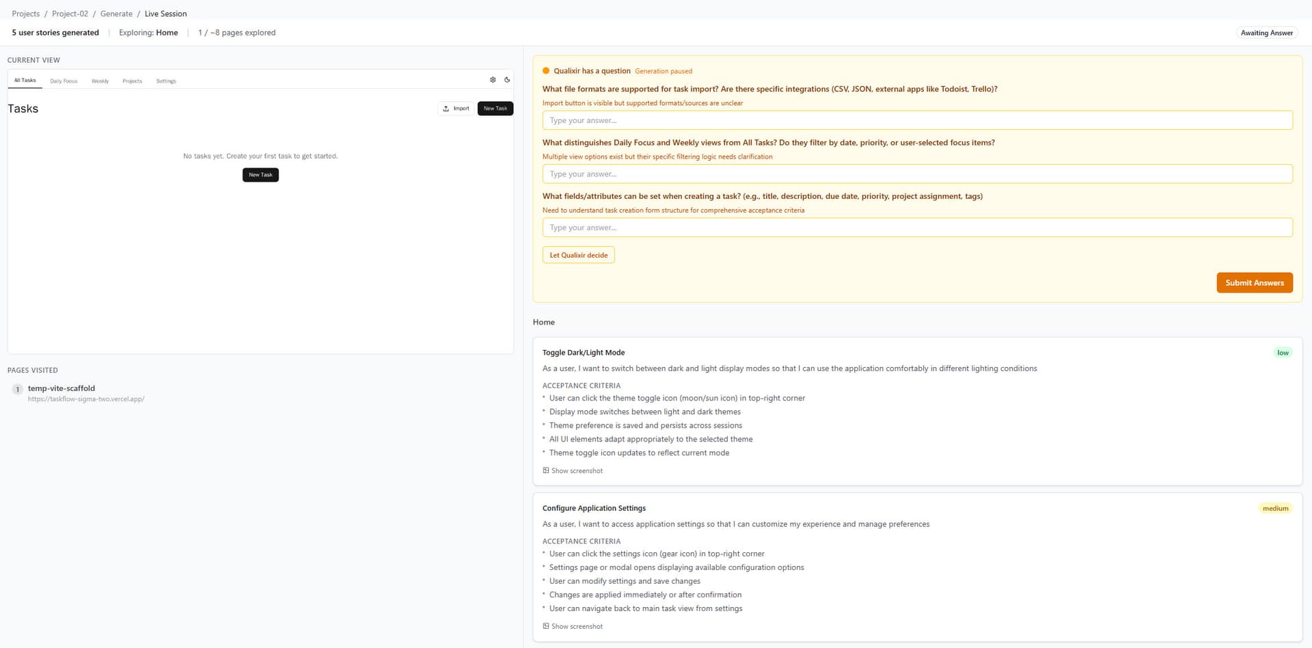The height and width of the screenshot is (648, 1312).
Task: Toggle dark mode with the moon icon
Action: pyautogui.click(x=507, y=80)
